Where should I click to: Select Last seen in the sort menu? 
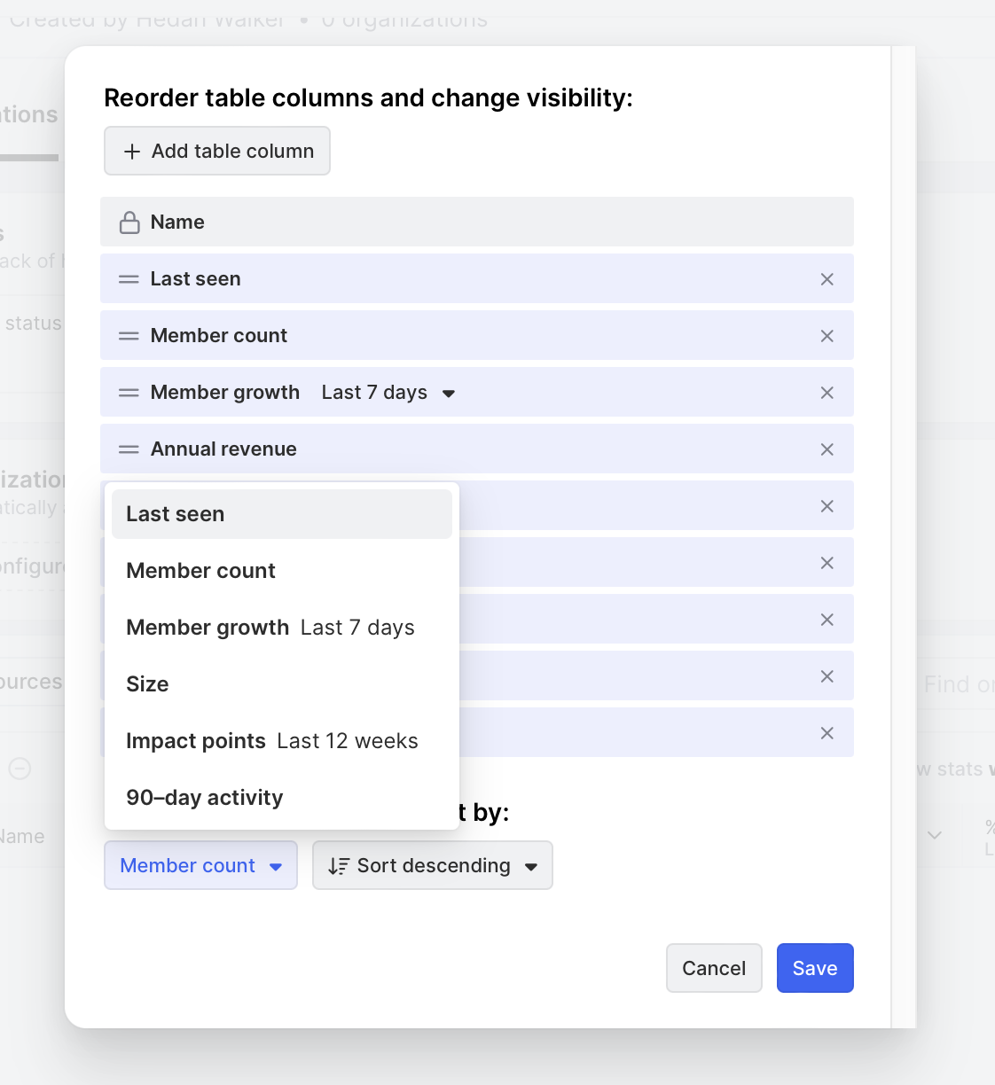pos(281,514)
